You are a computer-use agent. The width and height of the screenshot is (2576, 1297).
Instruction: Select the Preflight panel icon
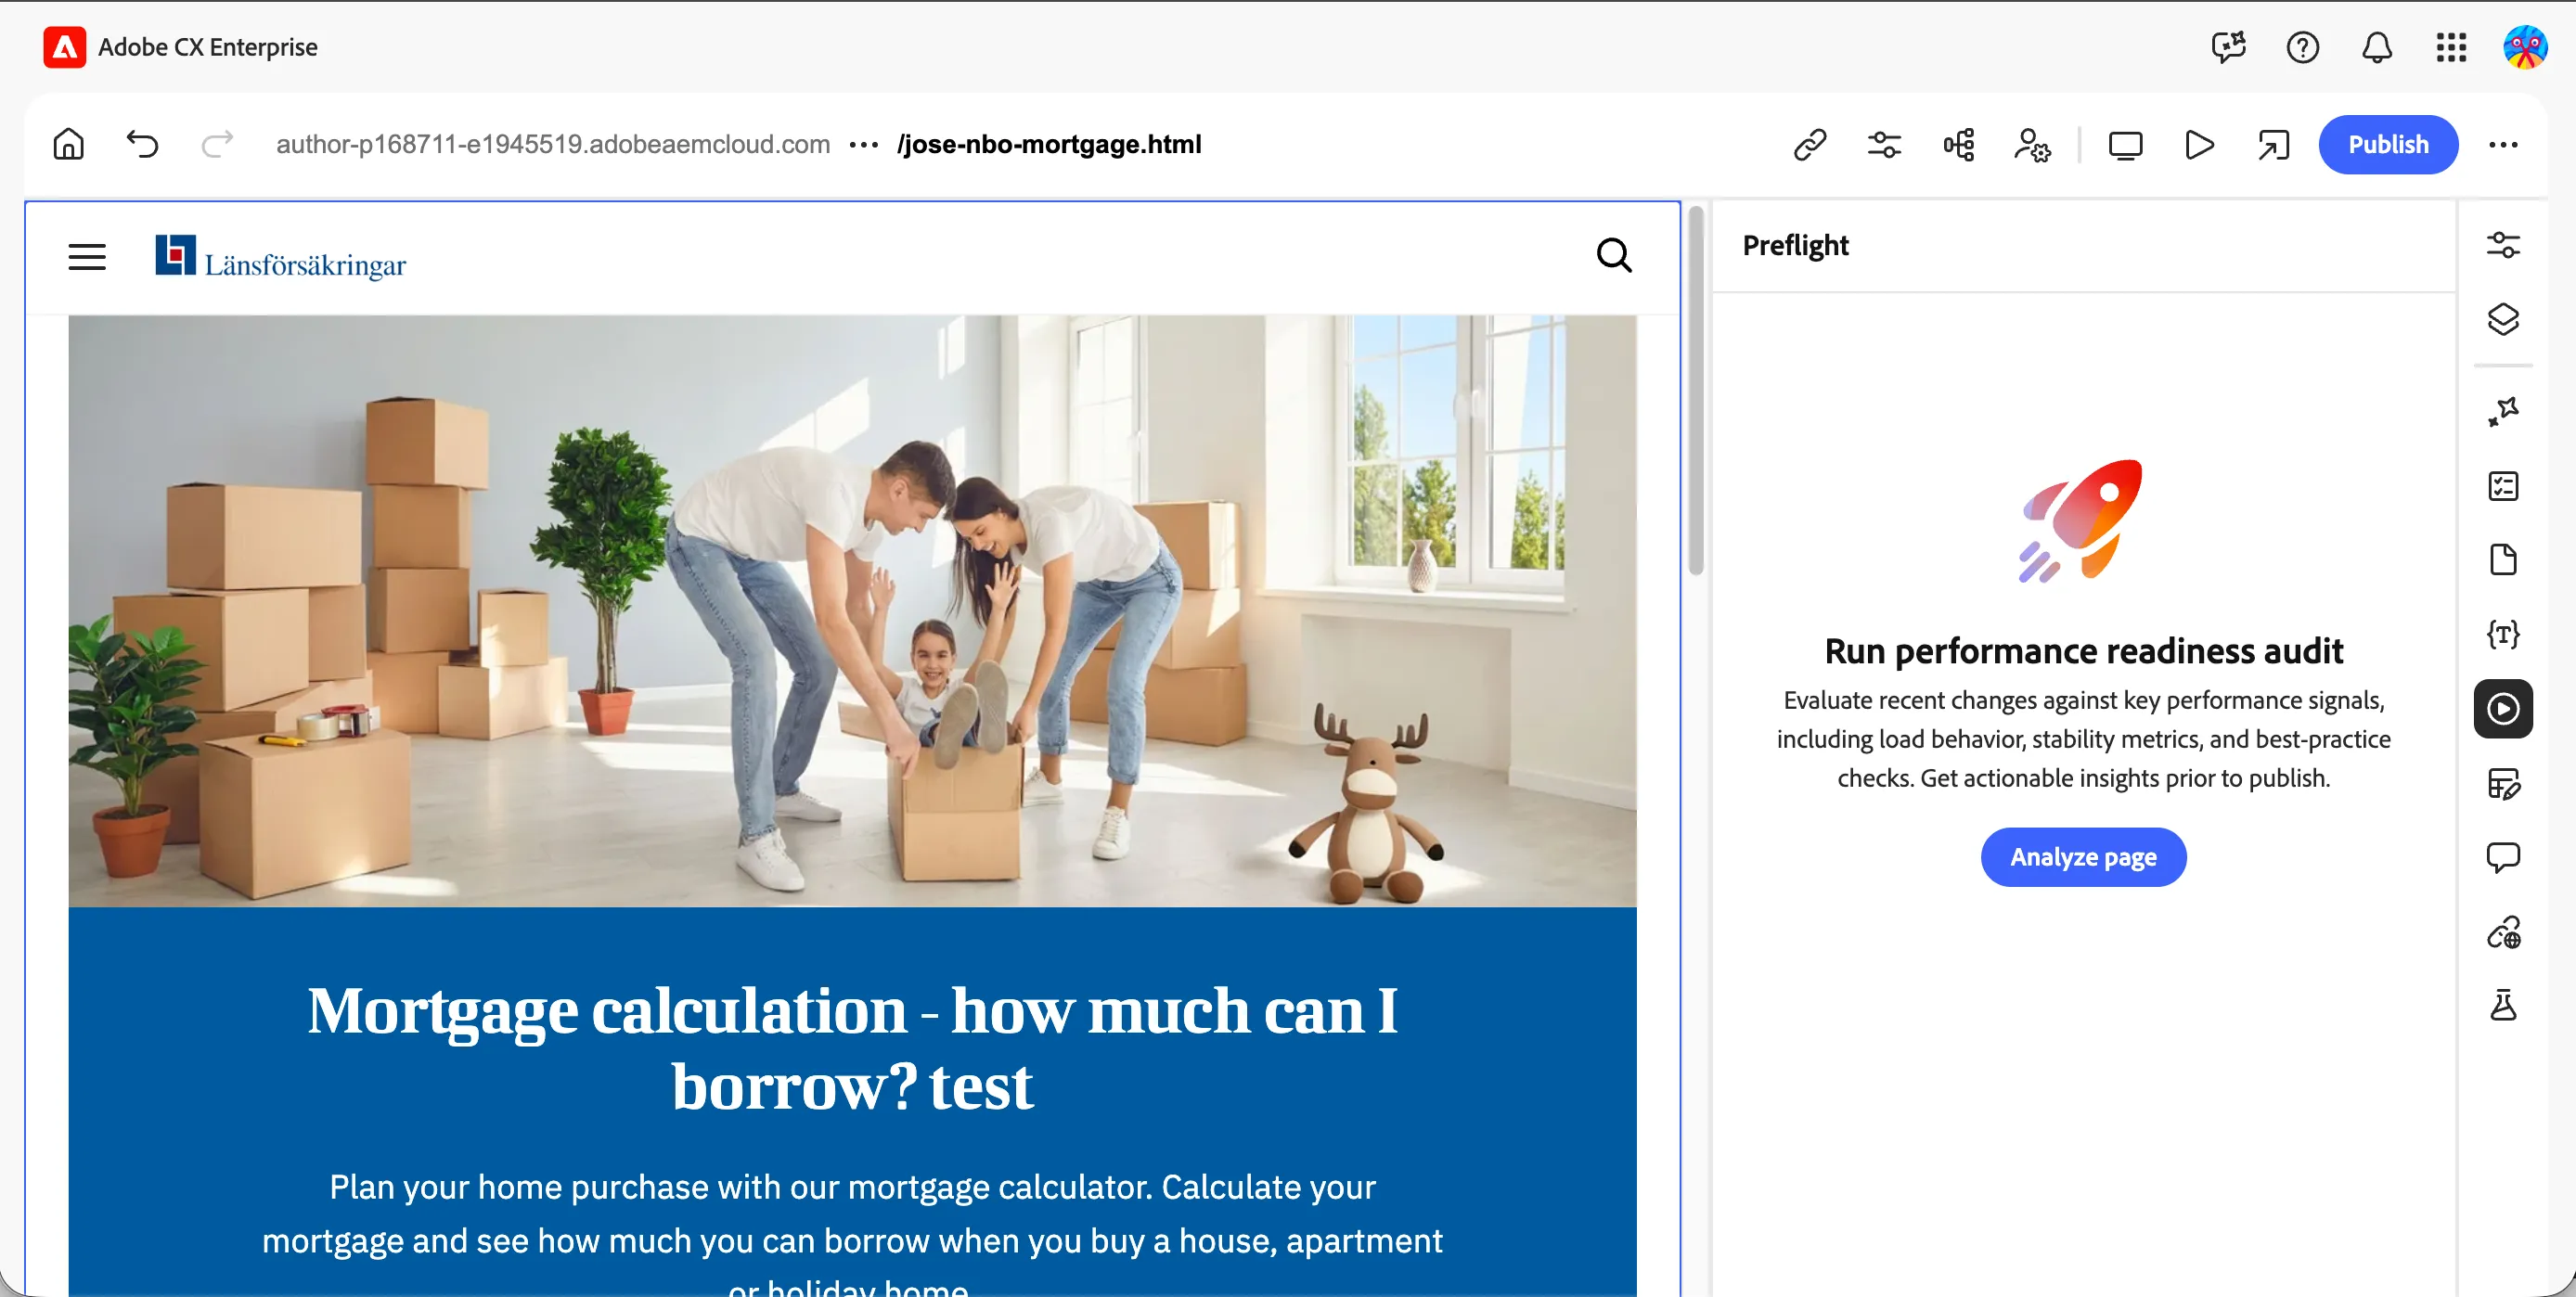2503,709
